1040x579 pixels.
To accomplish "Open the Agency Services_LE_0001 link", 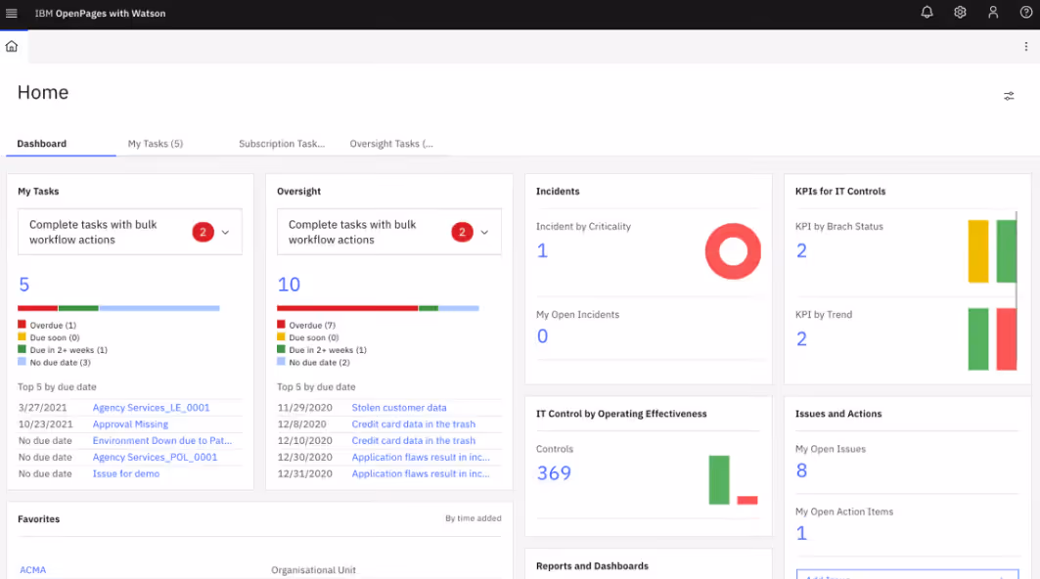I will coord(151,408).
